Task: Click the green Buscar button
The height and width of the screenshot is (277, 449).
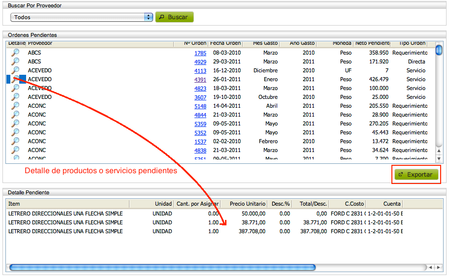Action: pos(174,17)
